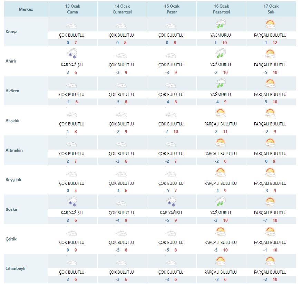
Task: Click Akören's rainy icon for 16 Ocak
Action: 221,84
